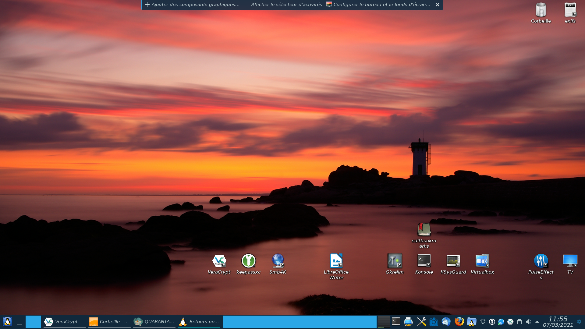Open Configurer le bureau et le fonds d'écran
The image size is (585, 329).
378,5
